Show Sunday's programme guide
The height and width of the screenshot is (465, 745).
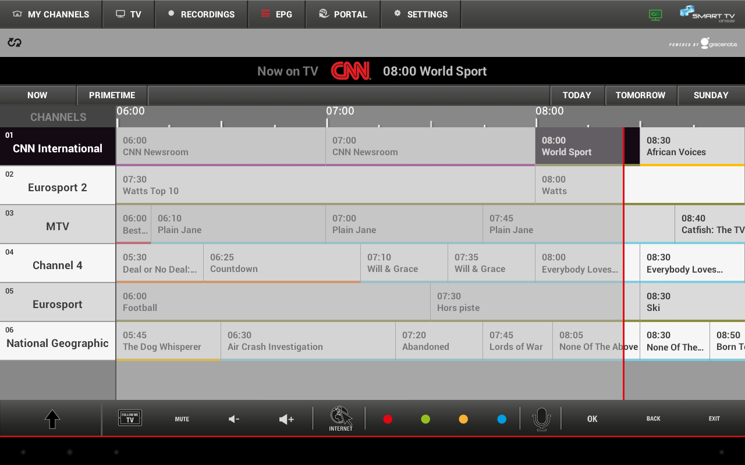pos(711,95)
